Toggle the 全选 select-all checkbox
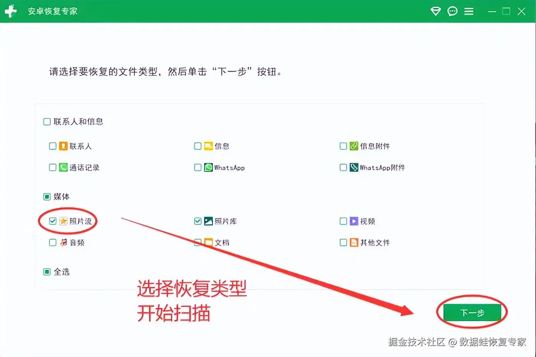Screen dimensions: 536x357 click(47, 272)
